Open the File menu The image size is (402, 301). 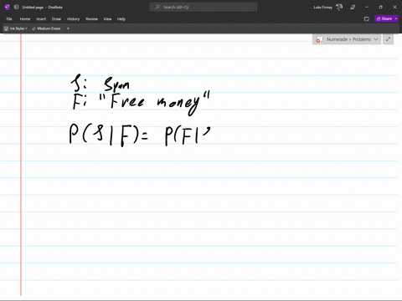tap(9, 19)
